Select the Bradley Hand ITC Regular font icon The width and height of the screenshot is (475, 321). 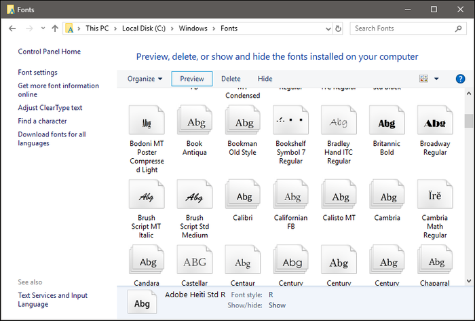click(x=339, y=120)
